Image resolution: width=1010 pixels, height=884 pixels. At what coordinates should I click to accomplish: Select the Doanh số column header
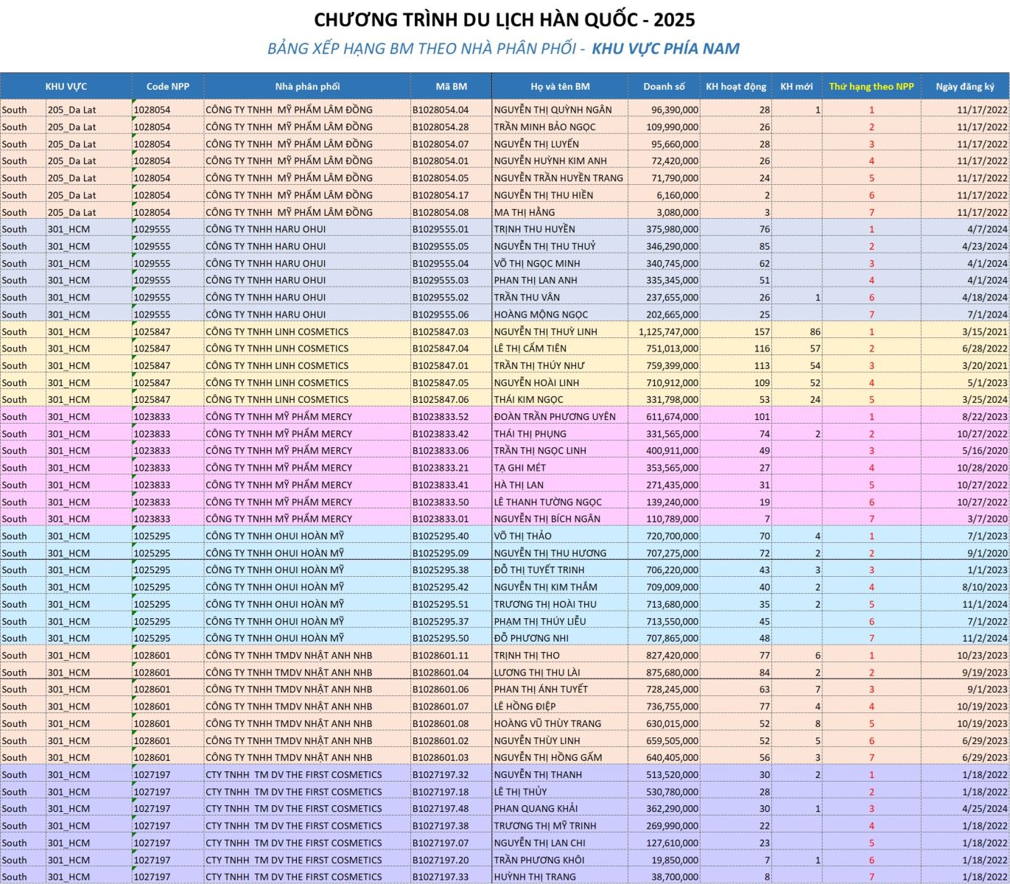point(664,86)
